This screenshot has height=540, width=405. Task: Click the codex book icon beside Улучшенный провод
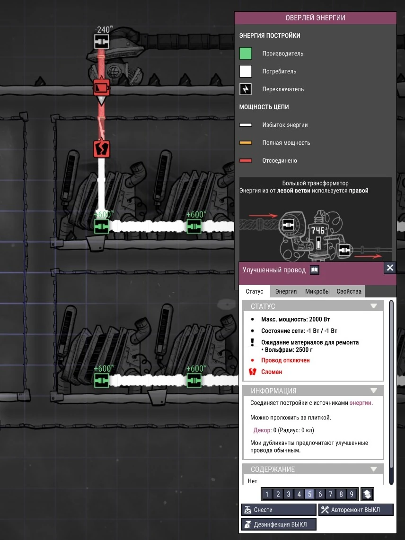pos(314,270)
